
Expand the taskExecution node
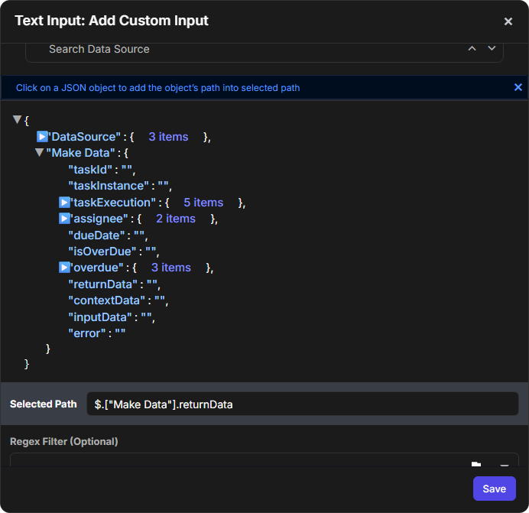(64, 203)
